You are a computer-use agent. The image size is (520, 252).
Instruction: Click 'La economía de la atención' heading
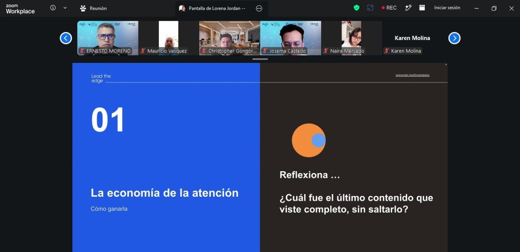[164, 193]
